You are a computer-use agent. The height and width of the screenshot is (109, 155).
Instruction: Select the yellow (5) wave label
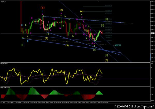(x=106, y=60)
